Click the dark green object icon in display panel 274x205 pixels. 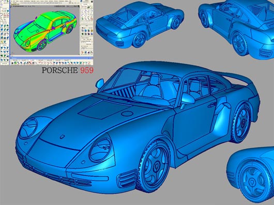(83, 34)
